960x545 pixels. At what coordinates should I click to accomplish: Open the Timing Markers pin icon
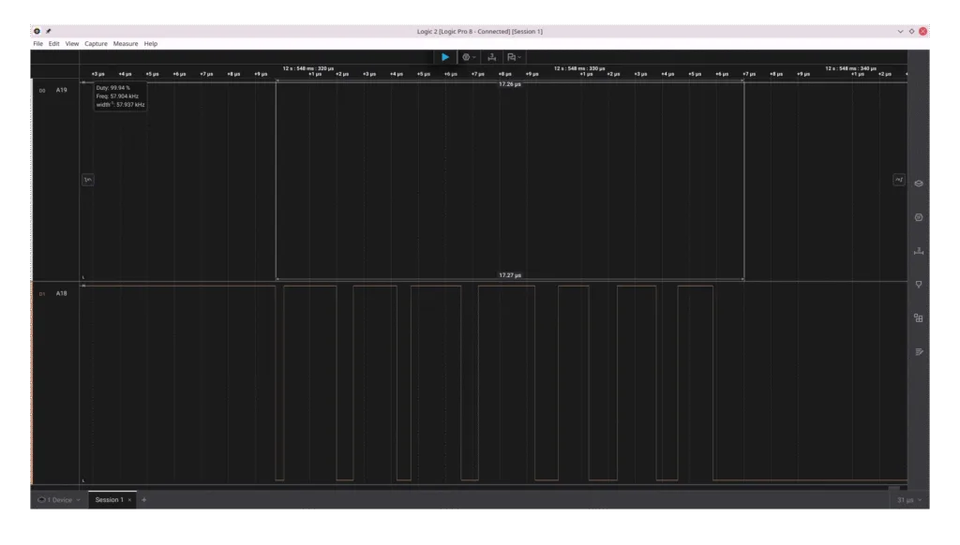point(919,285)
